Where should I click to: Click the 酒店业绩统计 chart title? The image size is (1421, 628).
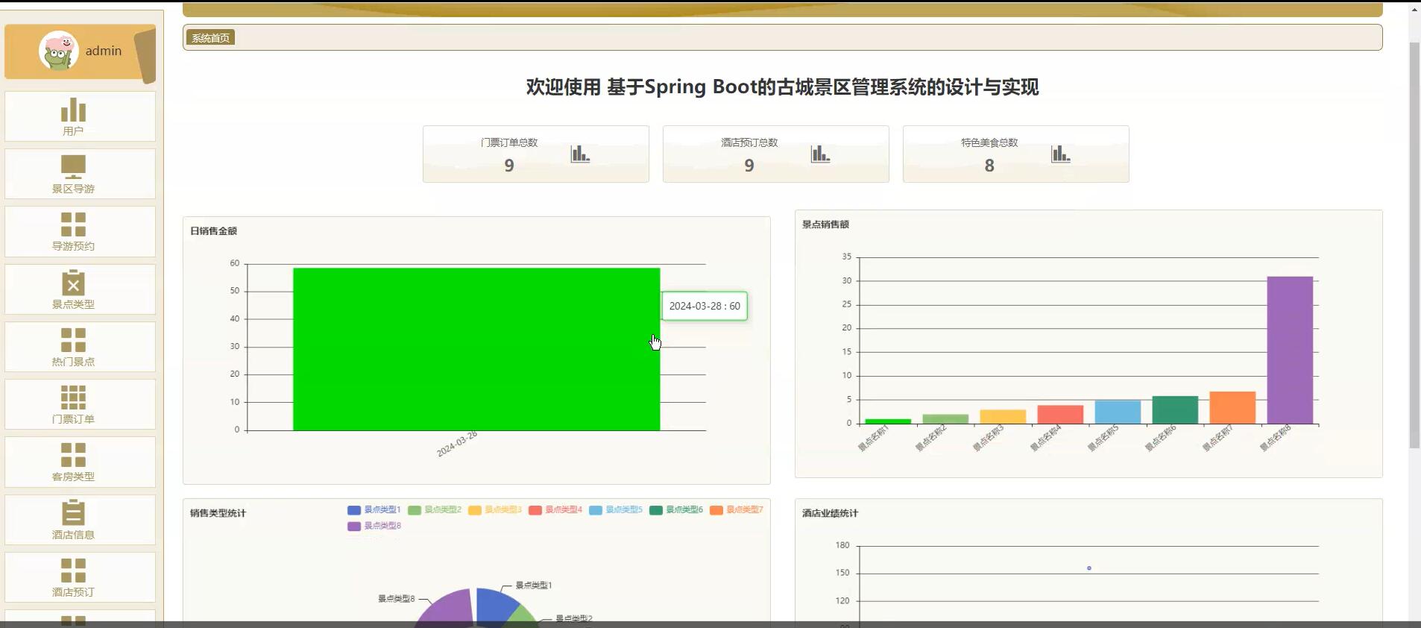[830, 513]
